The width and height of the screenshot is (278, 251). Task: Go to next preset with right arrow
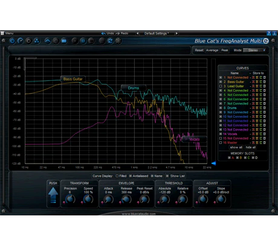tap(176, 33)
